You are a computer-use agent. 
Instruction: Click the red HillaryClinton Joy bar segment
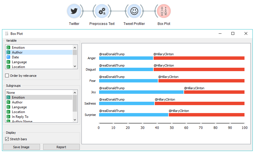pos(214,92)
